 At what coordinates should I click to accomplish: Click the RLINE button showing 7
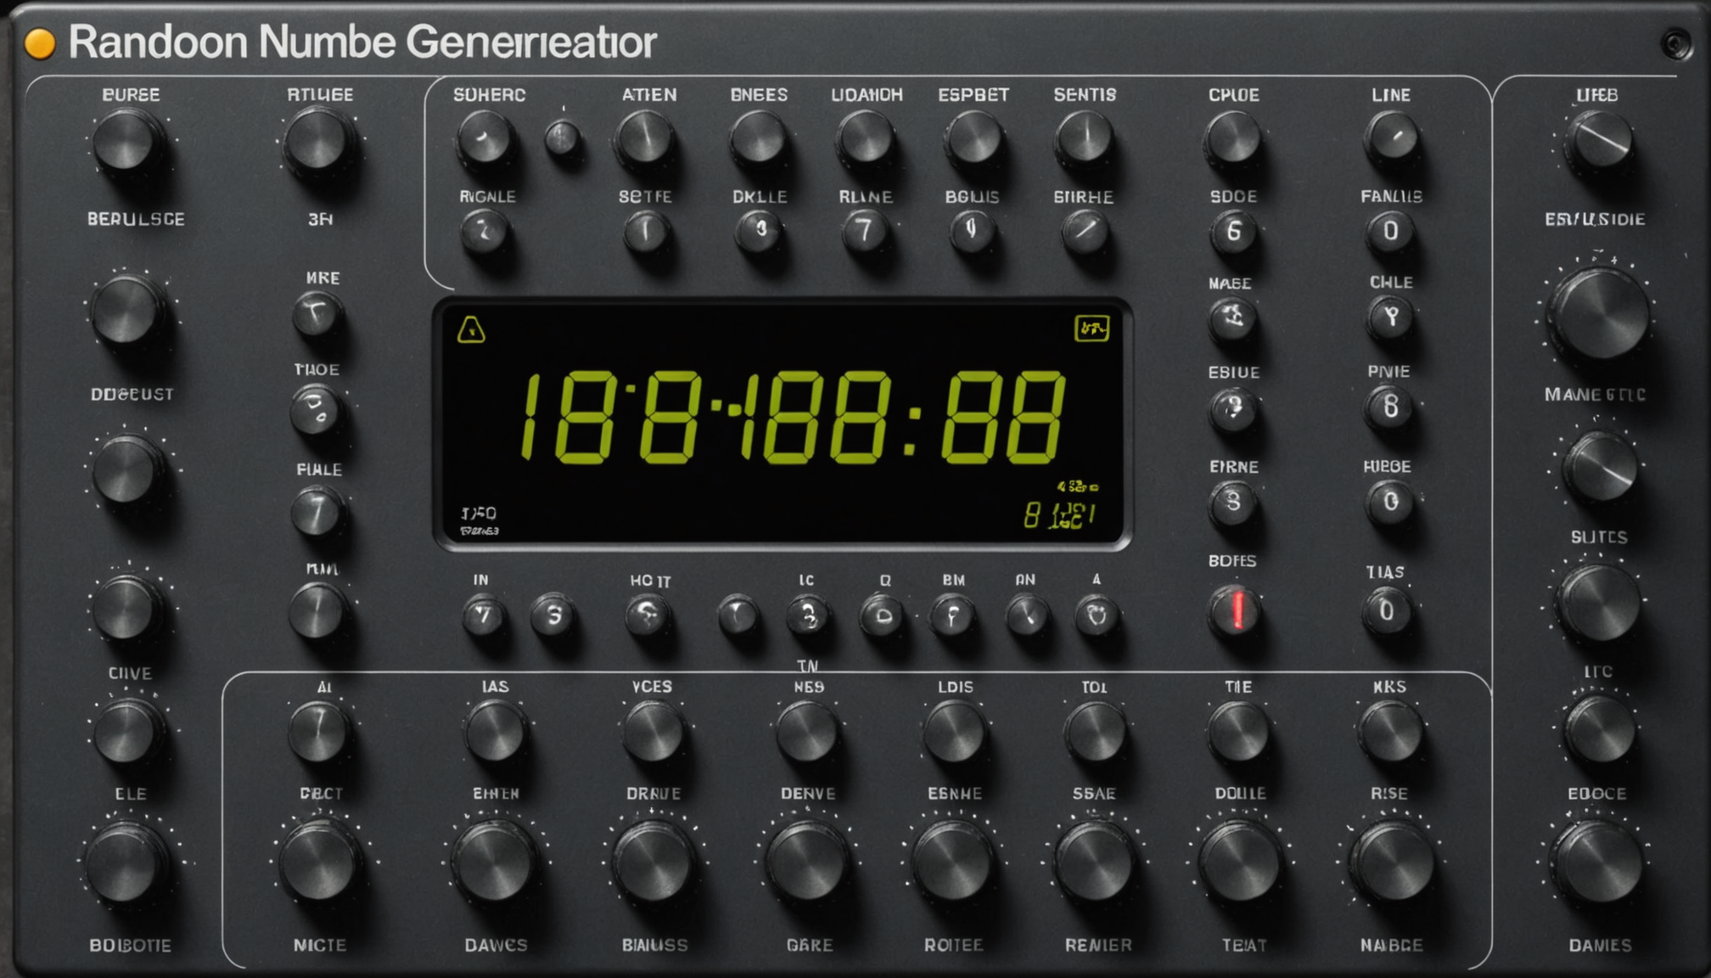[x=866, y=231]
